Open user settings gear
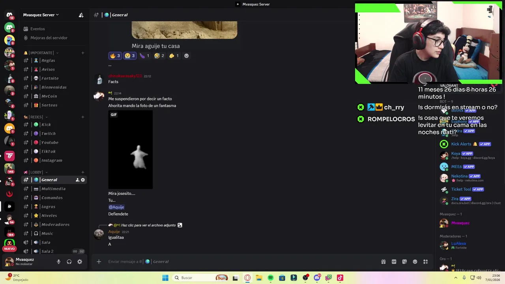The width and height of the screenshot is (505, 284). [80, 262]
